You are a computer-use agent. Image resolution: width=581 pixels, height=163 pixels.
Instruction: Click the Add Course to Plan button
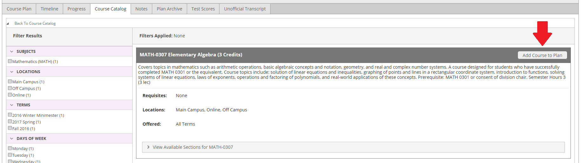click(542, 55)
